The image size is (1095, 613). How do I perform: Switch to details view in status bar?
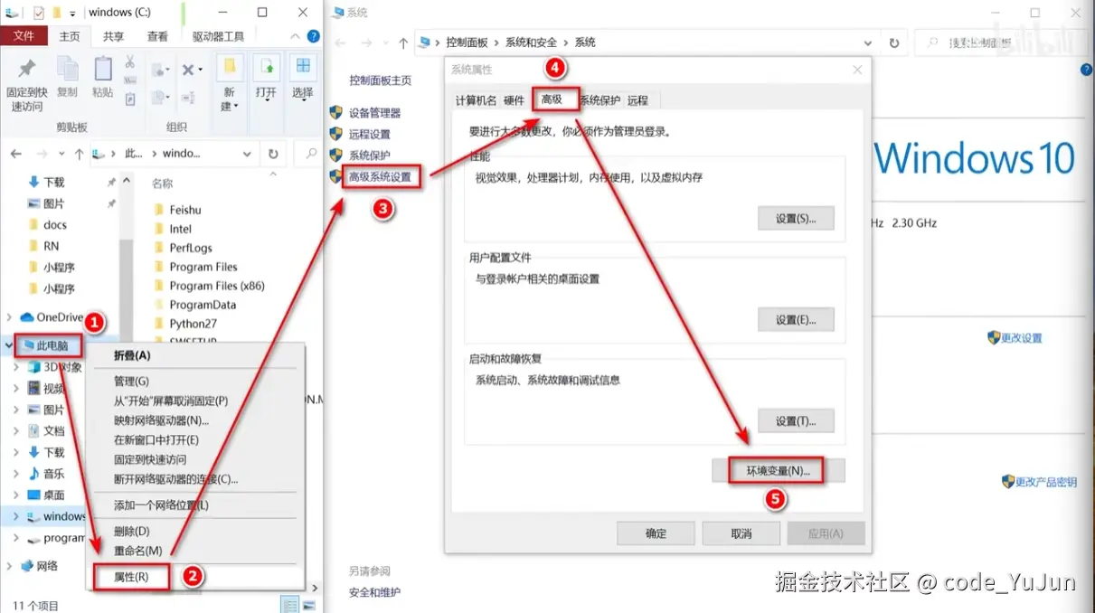point(289,605)
